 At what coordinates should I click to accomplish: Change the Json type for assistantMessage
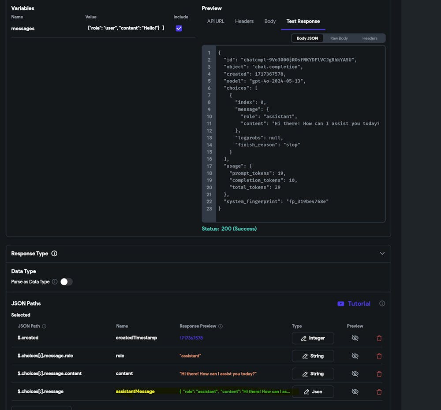[x=313, y=392]
